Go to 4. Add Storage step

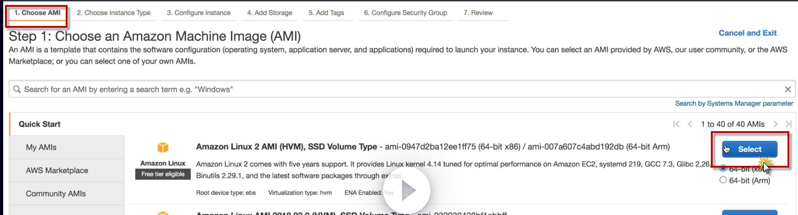pyautogui.click(x=270, y=13)
